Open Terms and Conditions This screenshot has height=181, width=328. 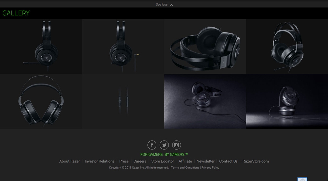coord(185,168)
